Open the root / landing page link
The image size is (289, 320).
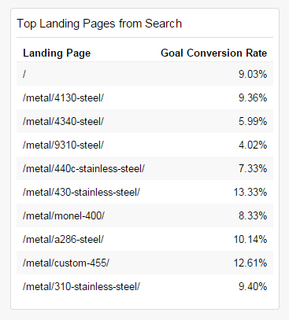coord(24,74)
